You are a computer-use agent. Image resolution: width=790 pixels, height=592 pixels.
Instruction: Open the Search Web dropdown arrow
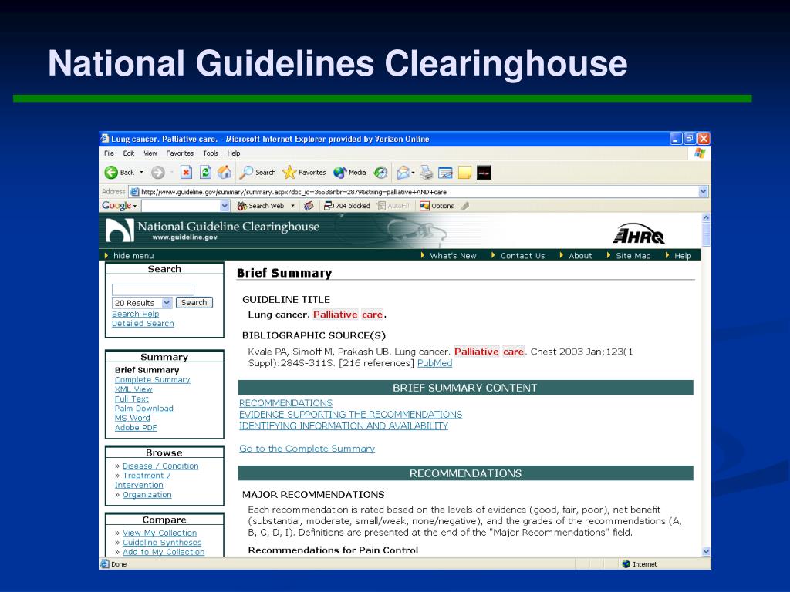pos(292,206)
